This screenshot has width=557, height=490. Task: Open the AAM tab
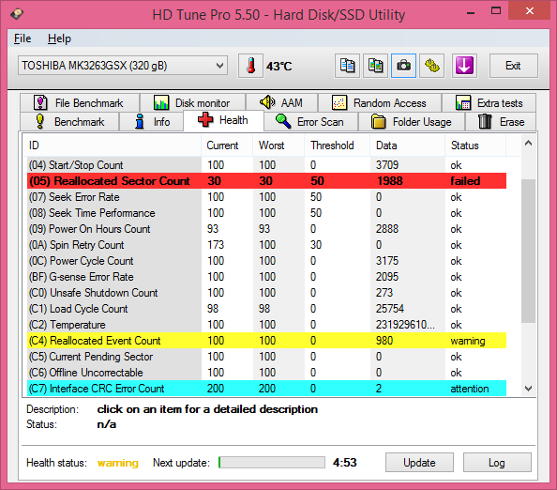pyautogui.click(x=281, y=103)
